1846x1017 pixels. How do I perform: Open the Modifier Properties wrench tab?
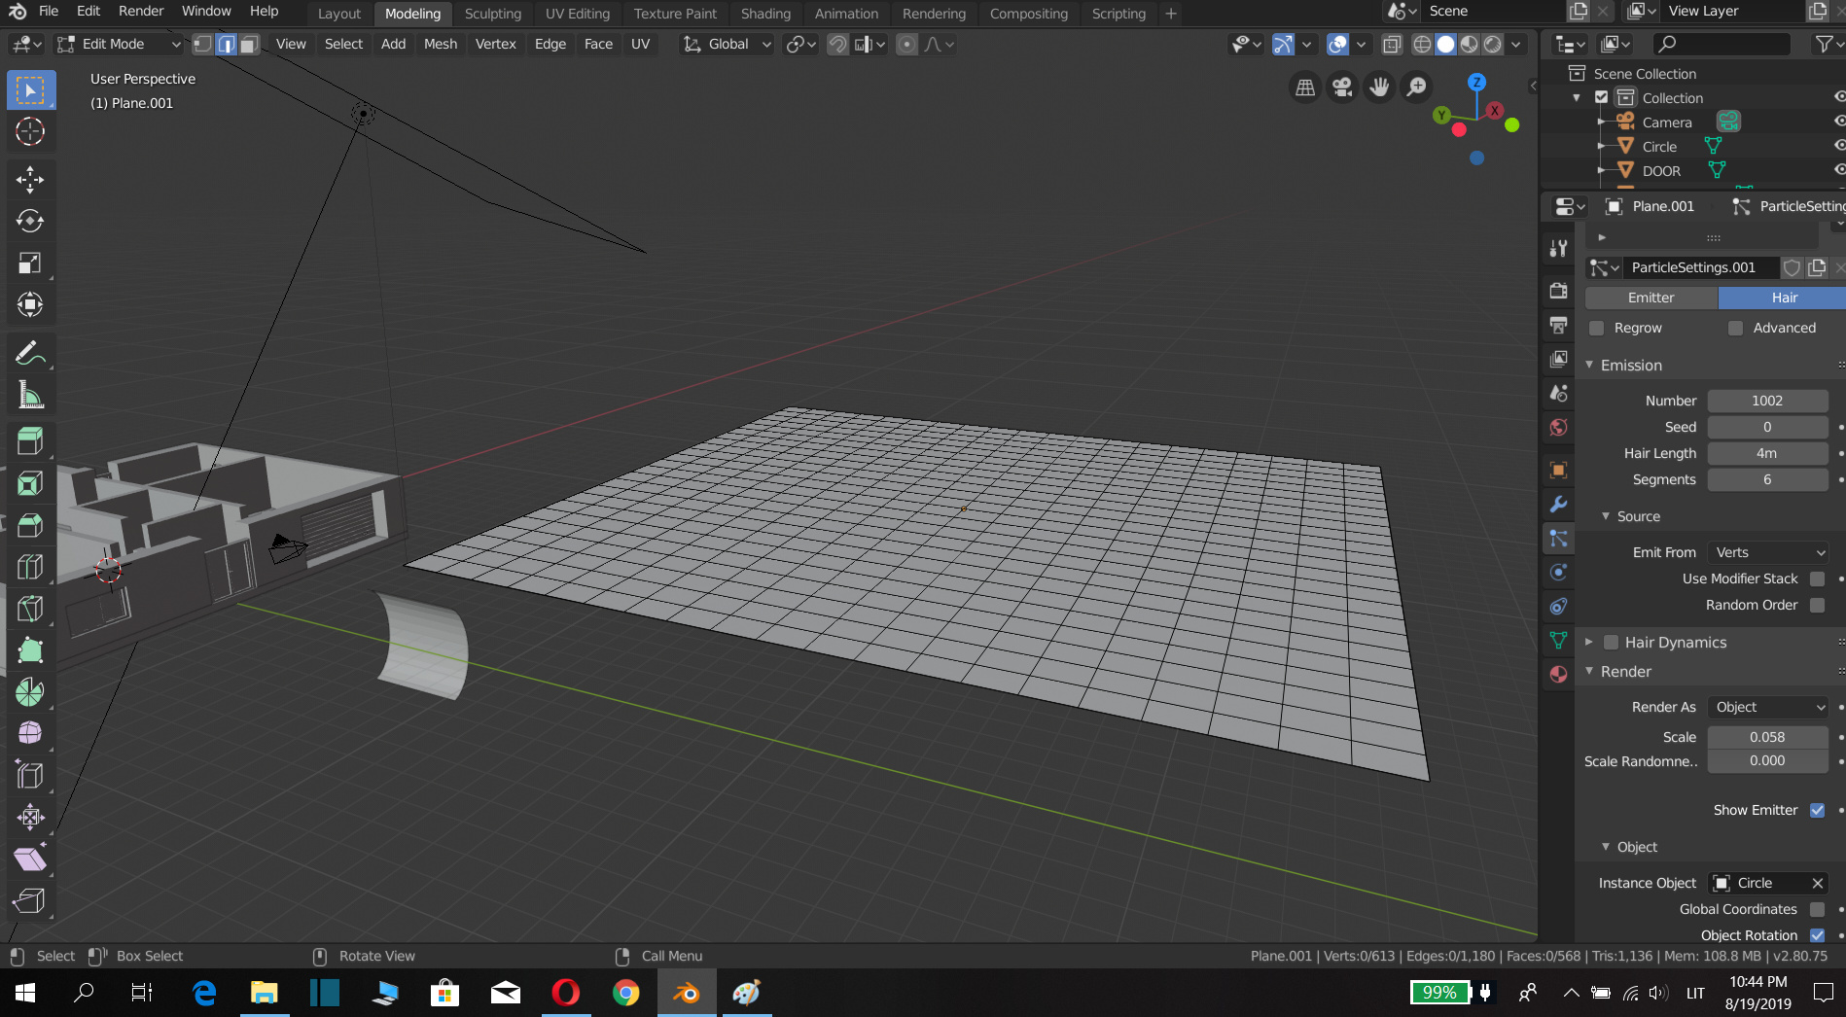pos(1557,505)
